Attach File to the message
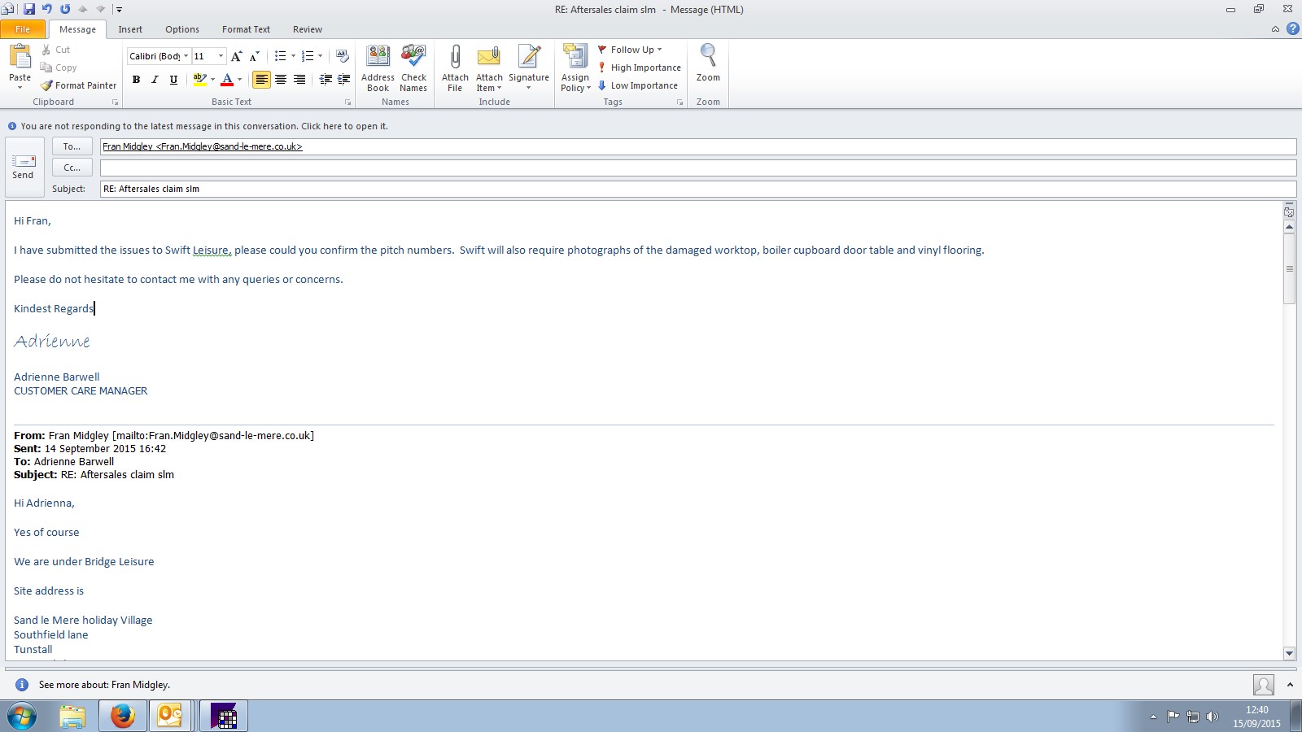The width and height of the screenshot is (1302, 732). (x=455, y=68)
